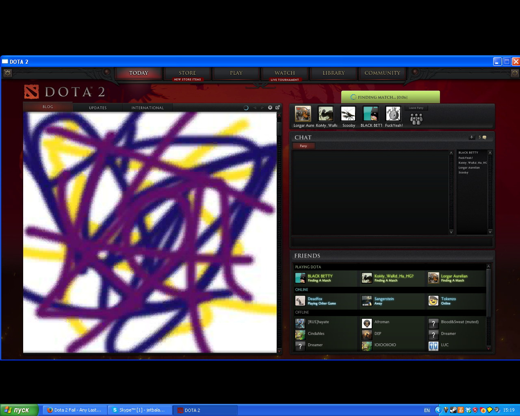The image size is (520, 416).
Task: Click the chat log scroll-down arrow
Action: tap(451, 232)
